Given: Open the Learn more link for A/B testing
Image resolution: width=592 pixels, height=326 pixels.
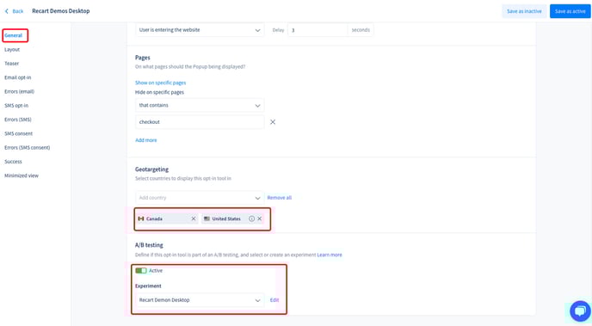Looking at the screenshot, I should click(330, 255).
